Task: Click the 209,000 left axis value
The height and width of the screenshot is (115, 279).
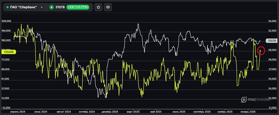Action: [6, 21]
